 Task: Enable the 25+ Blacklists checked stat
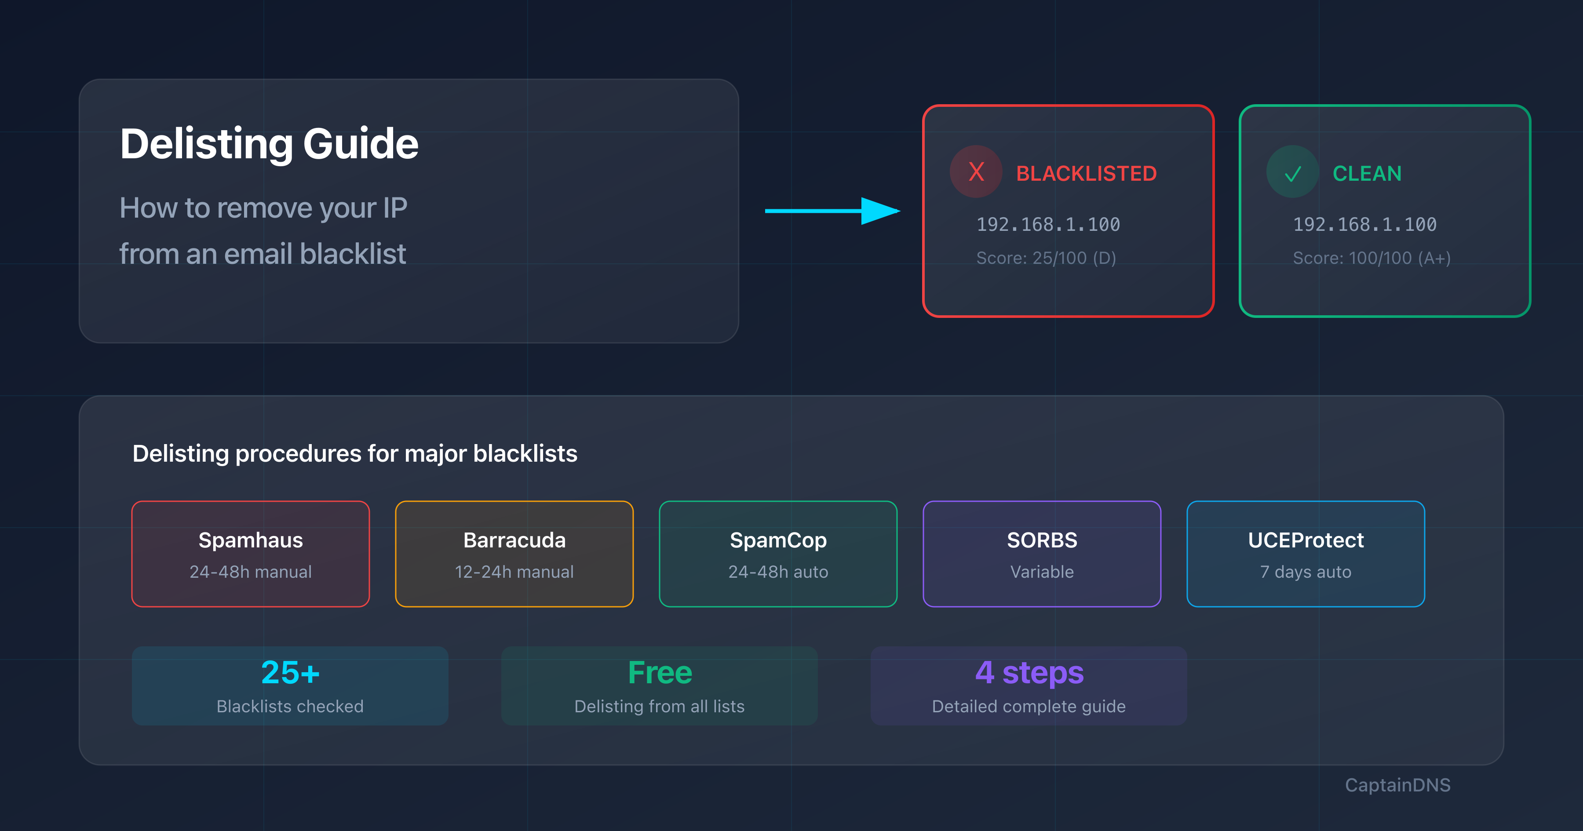289,685
